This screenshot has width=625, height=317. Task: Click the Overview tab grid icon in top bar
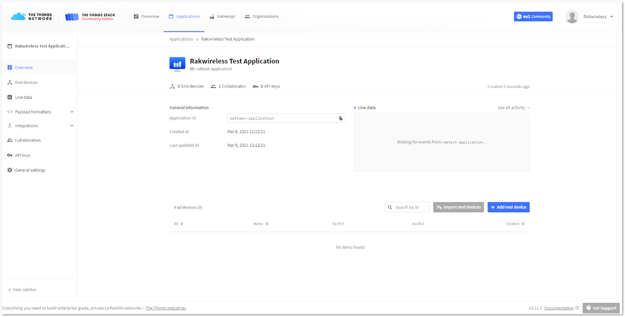tap(136, 17)
